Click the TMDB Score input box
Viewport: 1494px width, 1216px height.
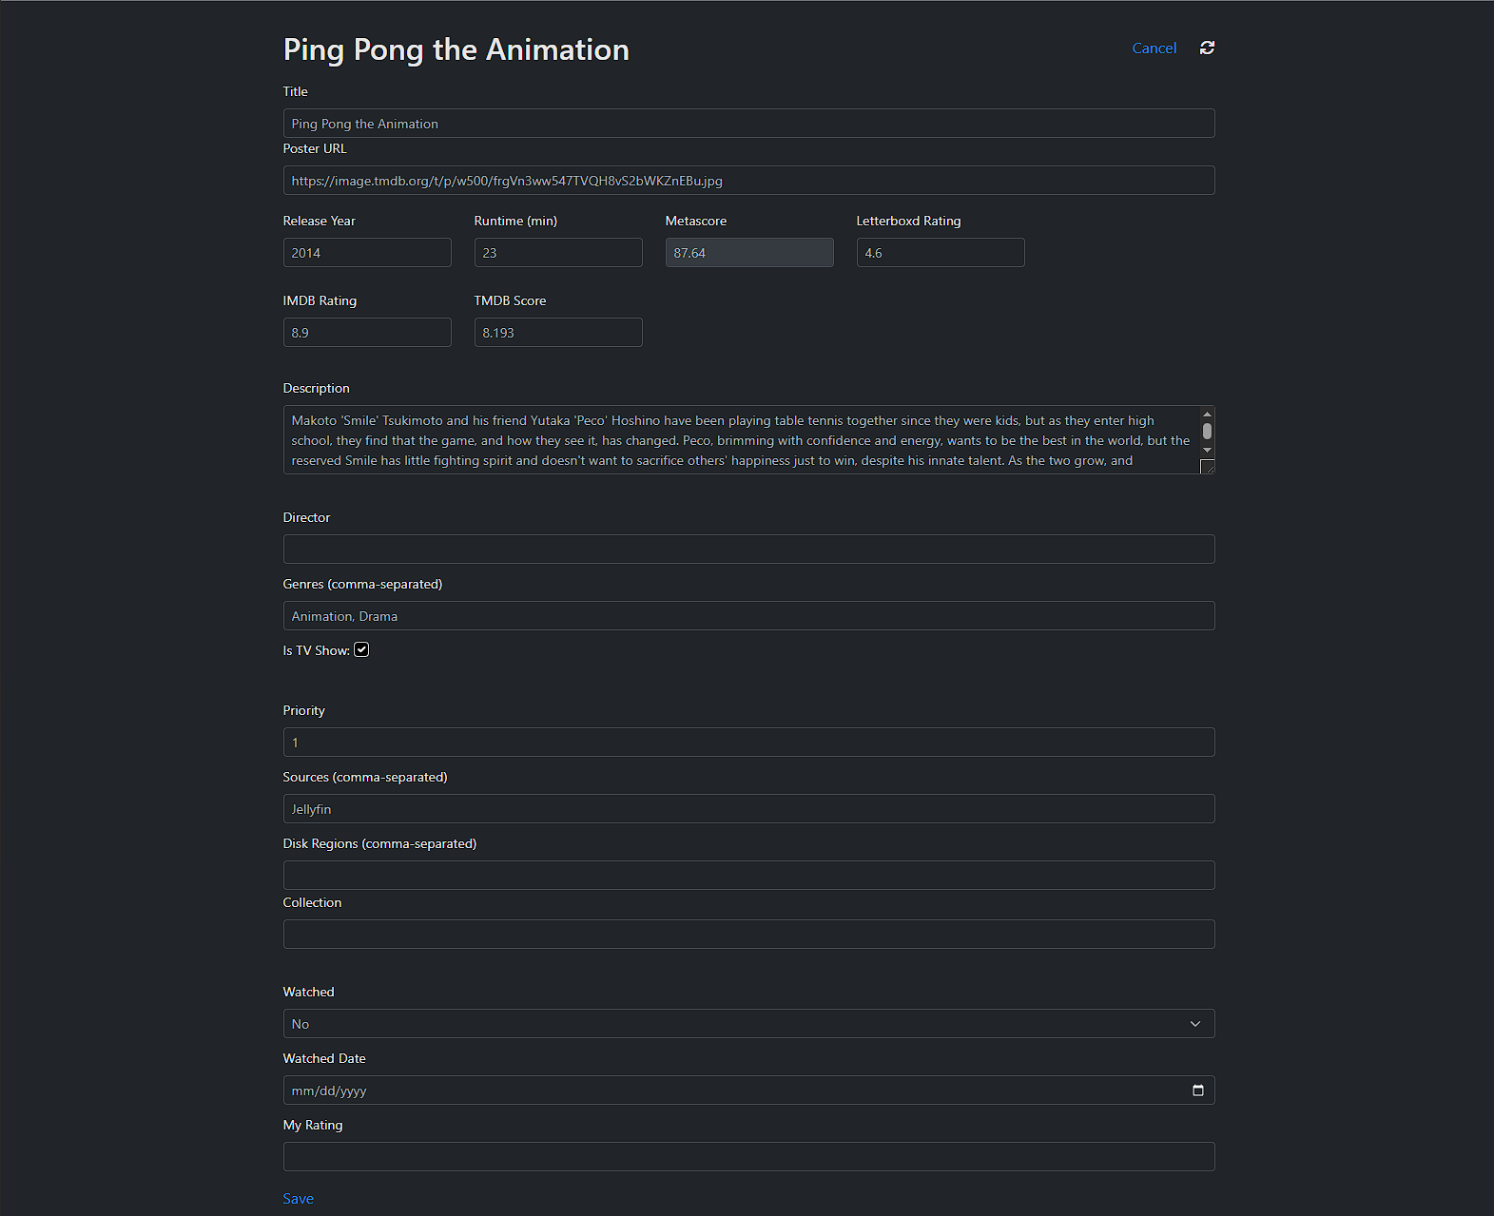coord(557,333)
